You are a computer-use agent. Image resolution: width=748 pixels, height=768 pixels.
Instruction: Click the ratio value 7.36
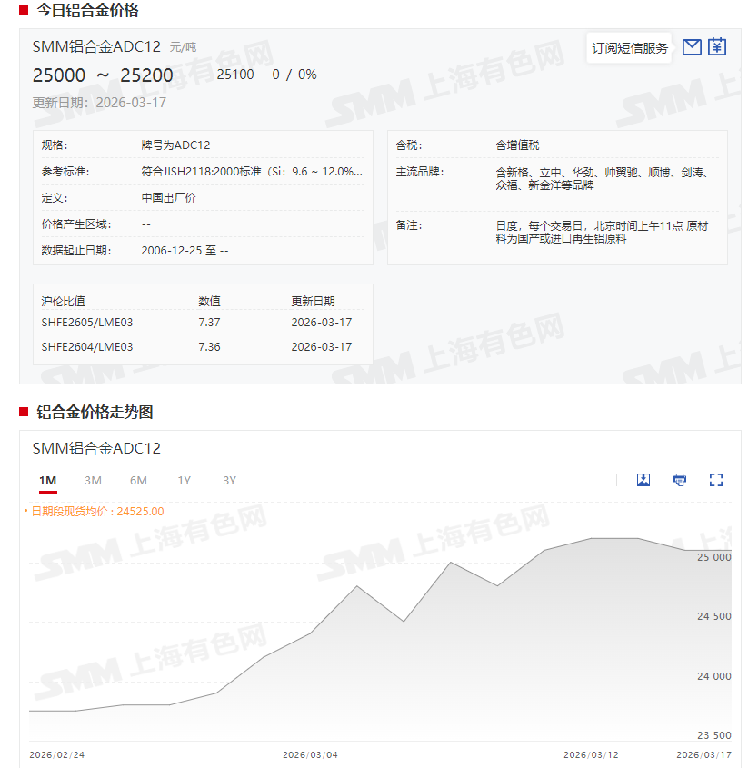tap(209, 347)
